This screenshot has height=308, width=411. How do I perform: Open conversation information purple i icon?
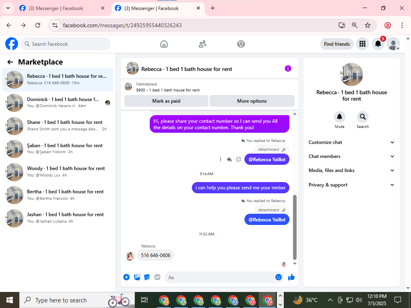click(288, 69)
